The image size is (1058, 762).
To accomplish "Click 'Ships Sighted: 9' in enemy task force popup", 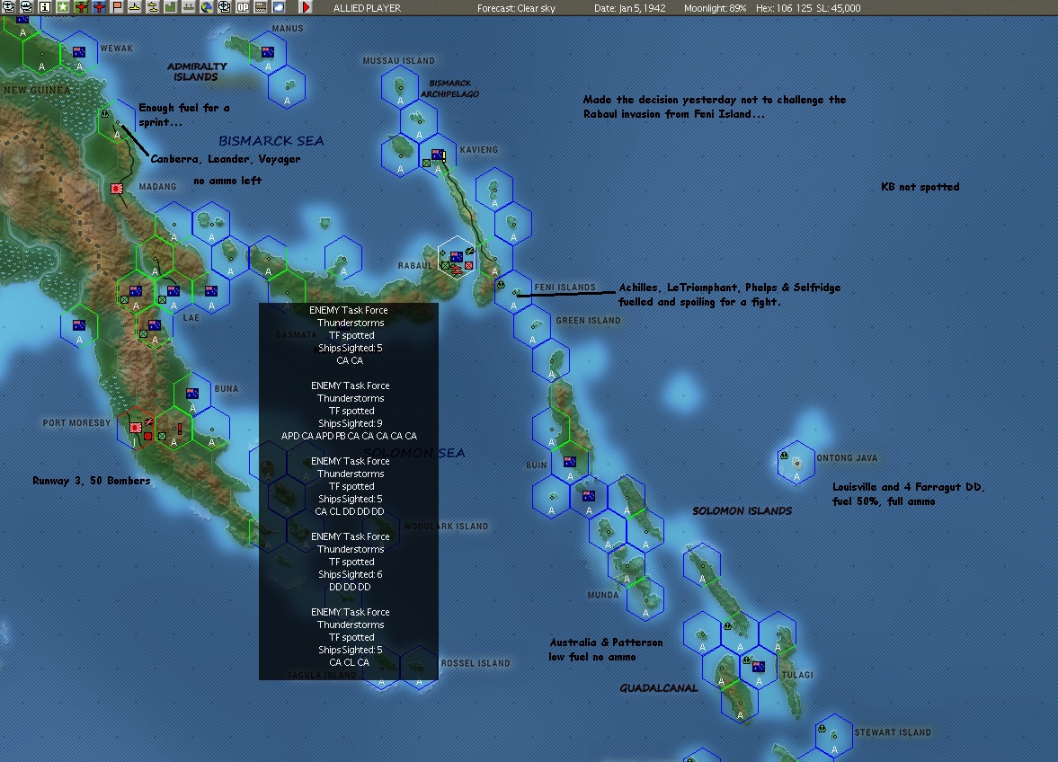I will point(351,423).
